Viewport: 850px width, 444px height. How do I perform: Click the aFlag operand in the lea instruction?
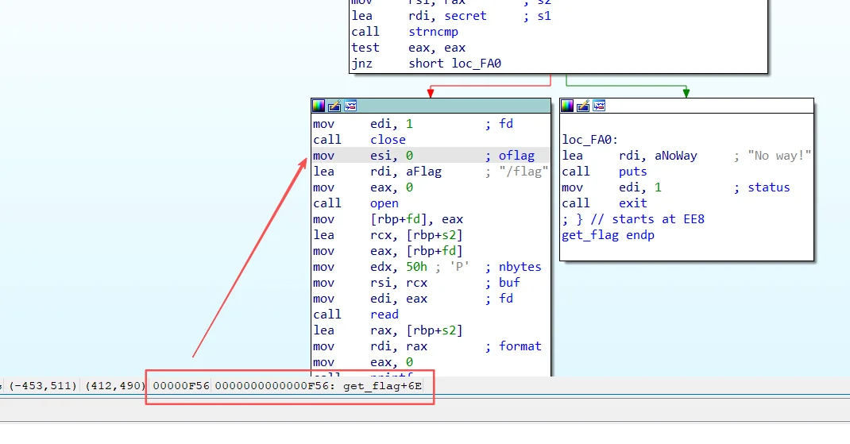pos(422,172)
